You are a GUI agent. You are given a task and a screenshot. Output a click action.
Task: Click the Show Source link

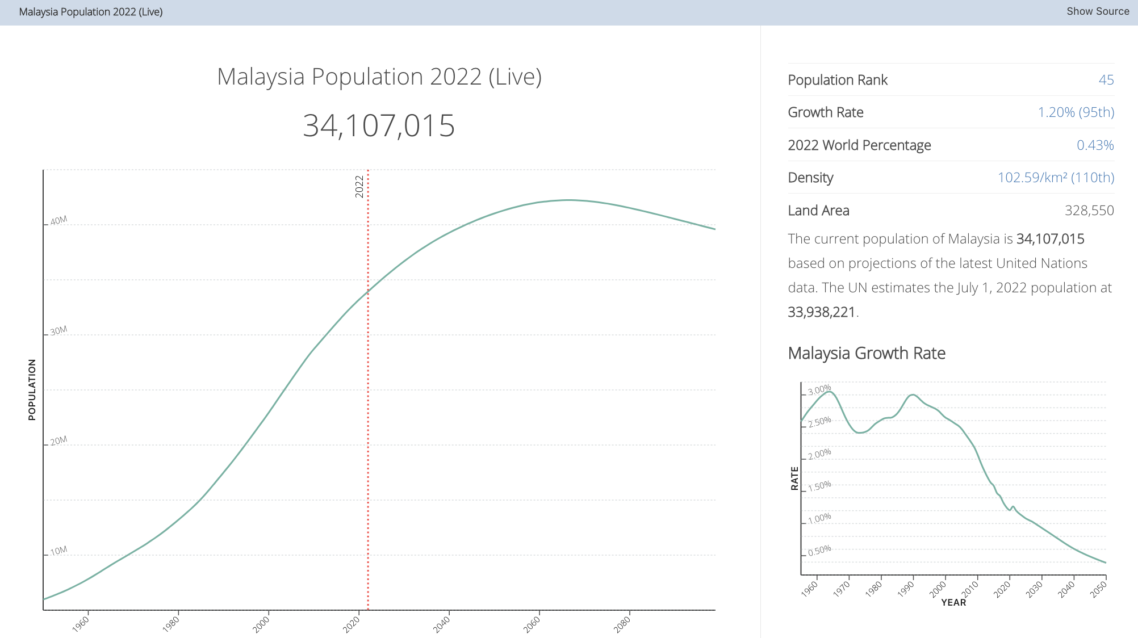tap(1097, 11)
